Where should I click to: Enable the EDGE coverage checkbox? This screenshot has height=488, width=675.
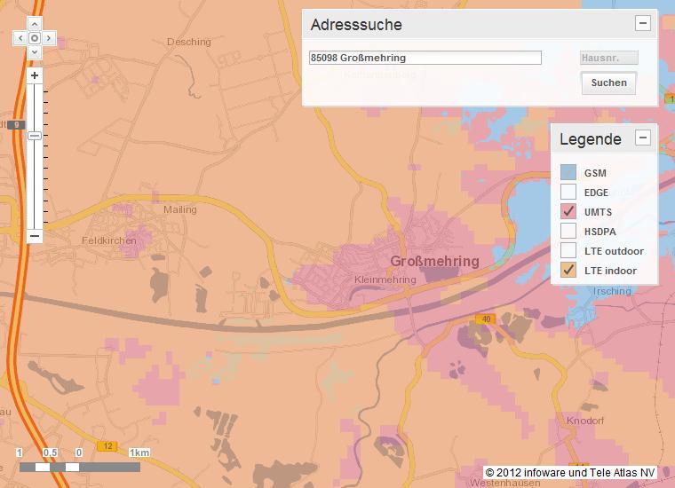(568, 193)
